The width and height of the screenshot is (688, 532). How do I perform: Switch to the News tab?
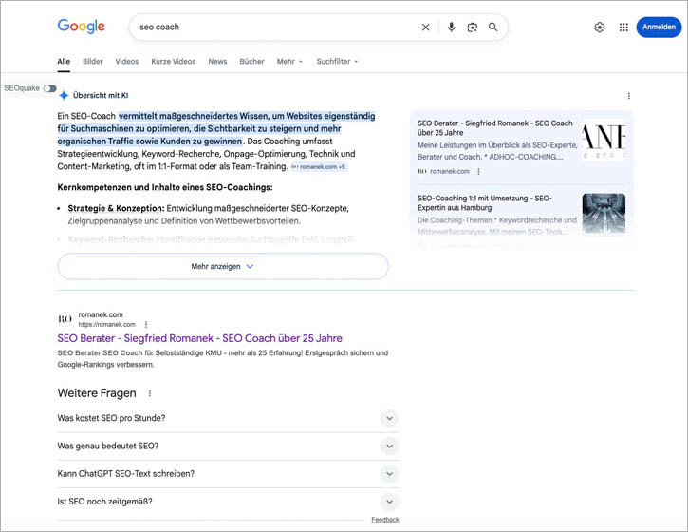(x=217, y=62)
